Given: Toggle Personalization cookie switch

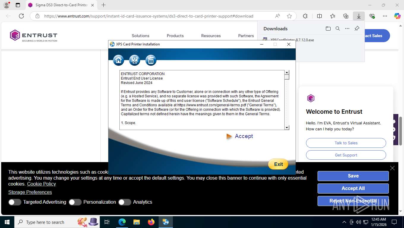Looking at the screenshot, I should [x=75, y=202].
